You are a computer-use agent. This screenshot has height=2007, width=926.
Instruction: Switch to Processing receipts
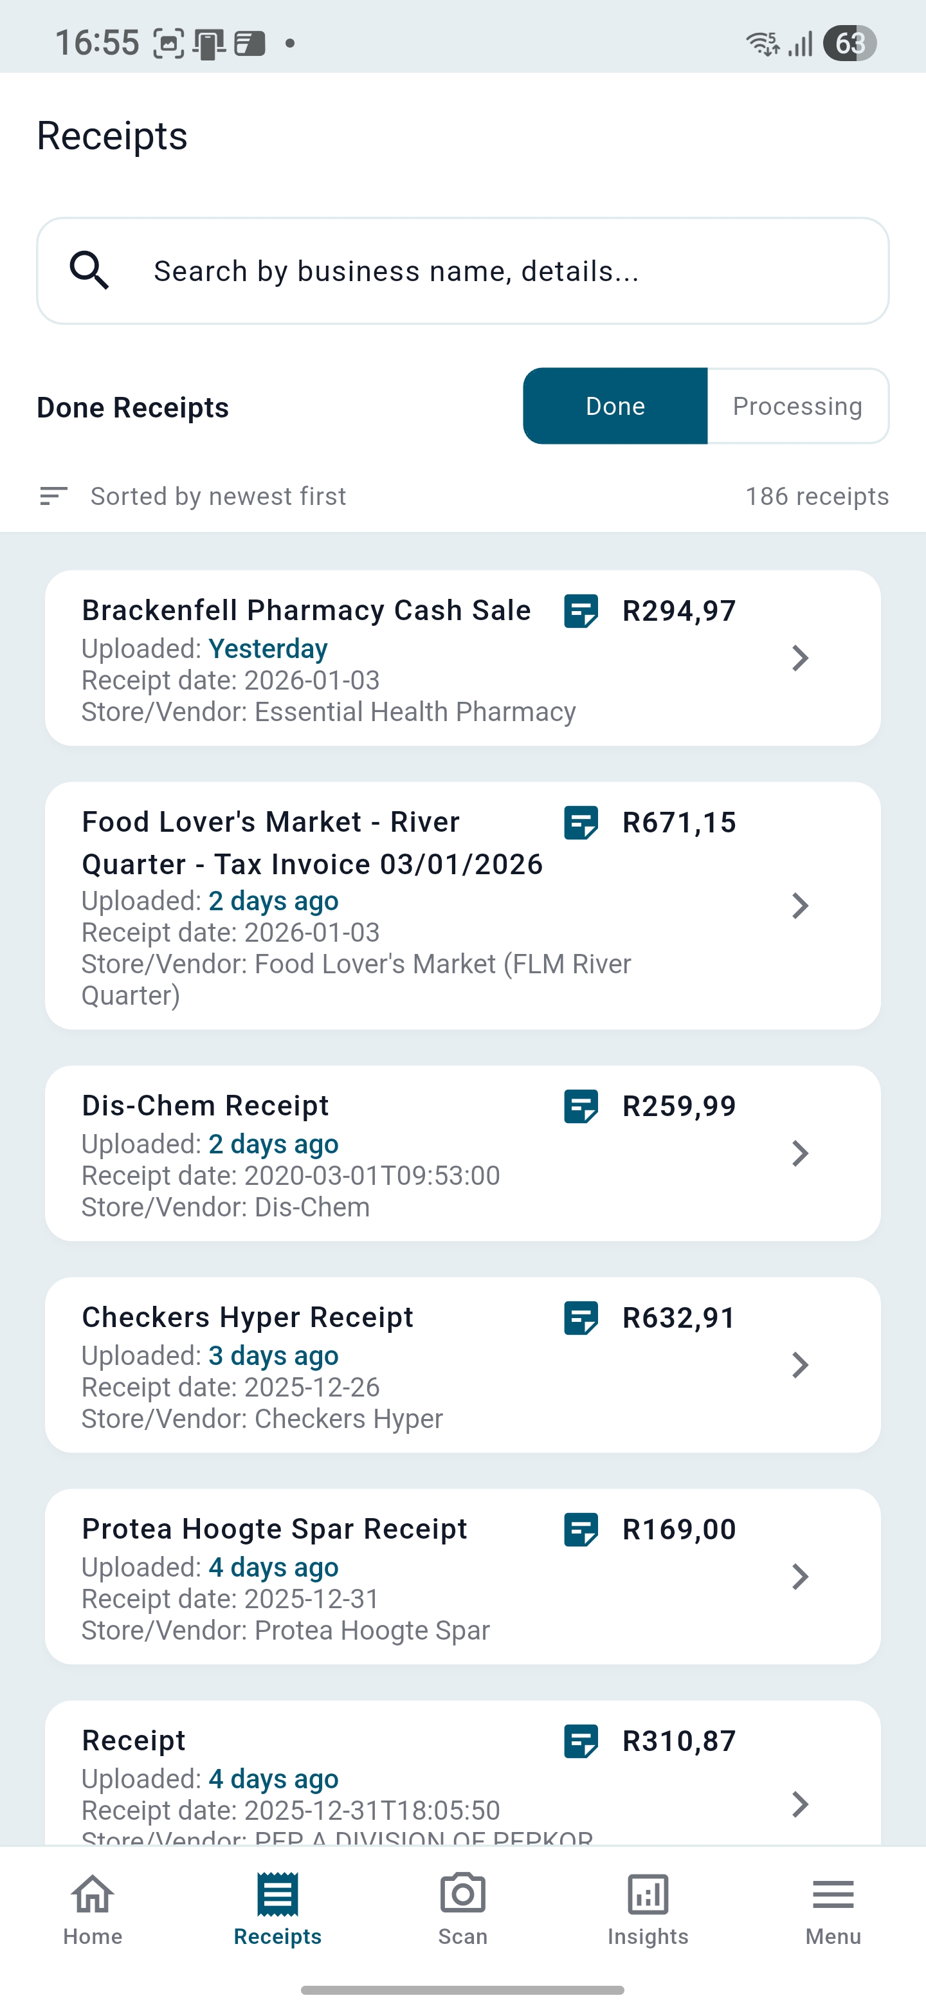tap(796, 406)
